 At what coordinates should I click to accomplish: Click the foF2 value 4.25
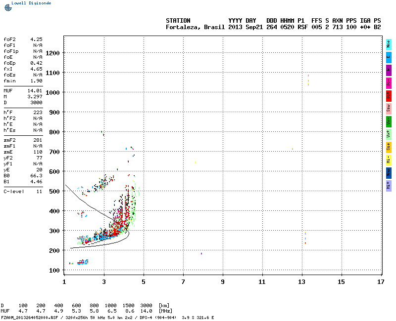click(36, 39)
